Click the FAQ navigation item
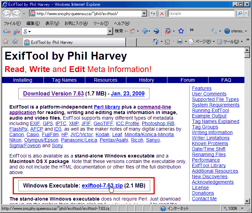Image resolution: width=252 pixels, height=213 pixels. [226, 80]
